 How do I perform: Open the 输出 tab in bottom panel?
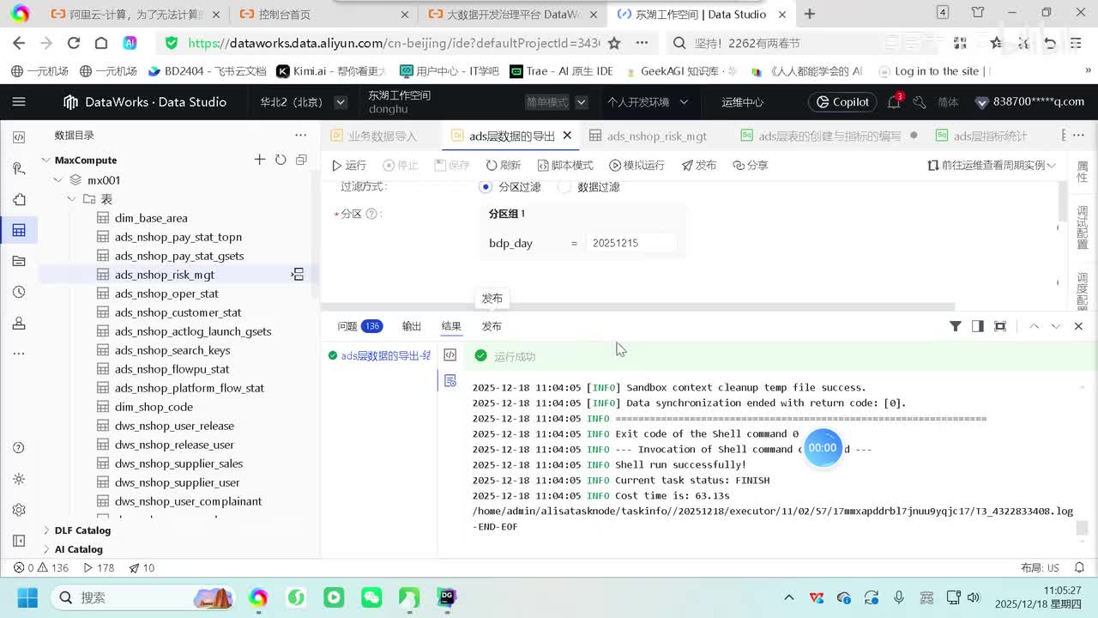coord(412,326)
